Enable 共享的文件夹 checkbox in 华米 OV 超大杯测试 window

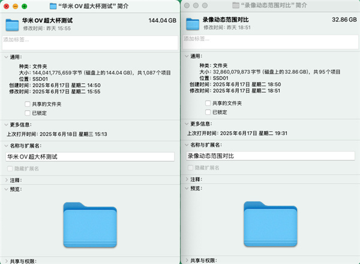[28, 104]
